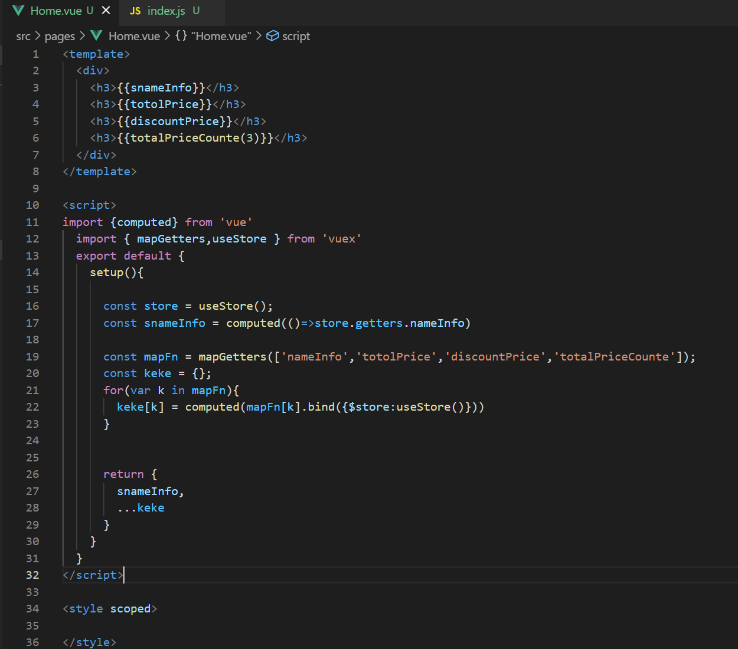Image resolution: width=738 pixels, height=649 pixels.
Task: Click line number 32 in gutter
Action: coord(32,575)
